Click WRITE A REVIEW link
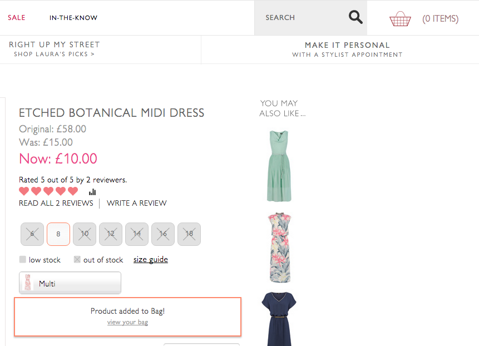The width and height of the screenshot is (479, 346). (x=137, y=203)
